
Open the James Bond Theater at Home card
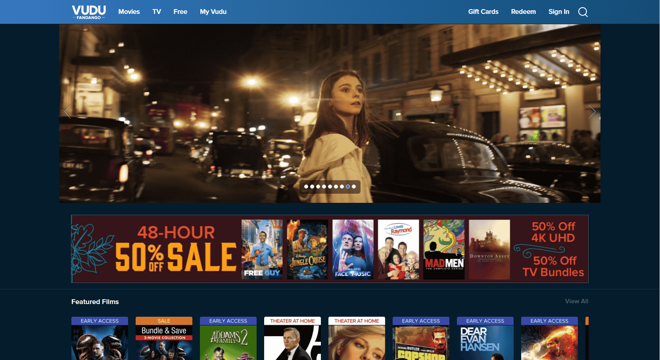[x=292, y=339]
